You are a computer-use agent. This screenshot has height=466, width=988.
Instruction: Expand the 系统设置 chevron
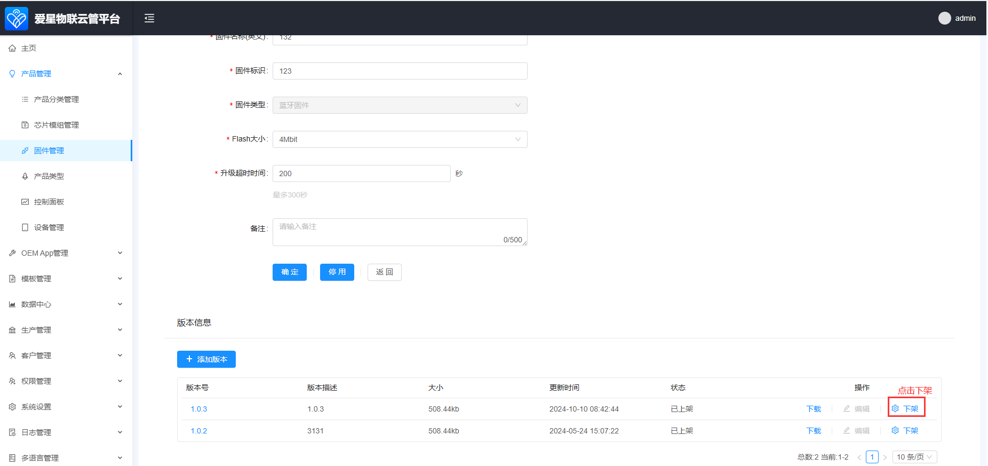[x=120, y=407]
